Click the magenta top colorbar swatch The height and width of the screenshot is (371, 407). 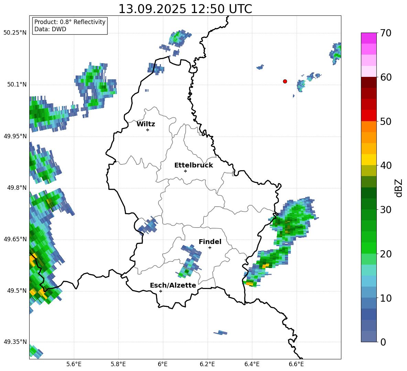pyautogui.click(x=369, y=38)
